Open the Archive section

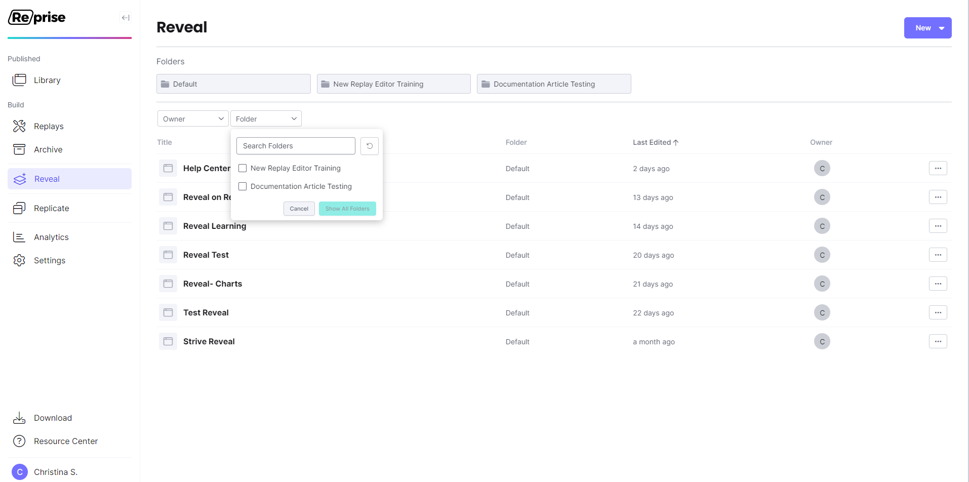(x=48, y=149)
